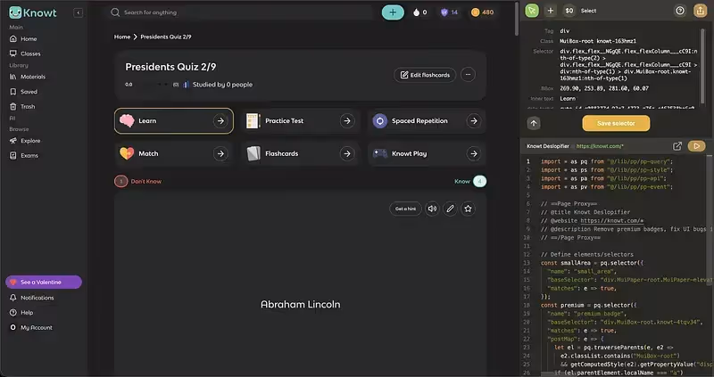Click the Knowt logo
Screen dimensions: 714x377
click(x=33, y=12)
